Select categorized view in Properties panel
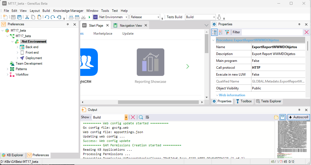Image resolution: width=311 pixels, height=165 pixels. [214, 32]
